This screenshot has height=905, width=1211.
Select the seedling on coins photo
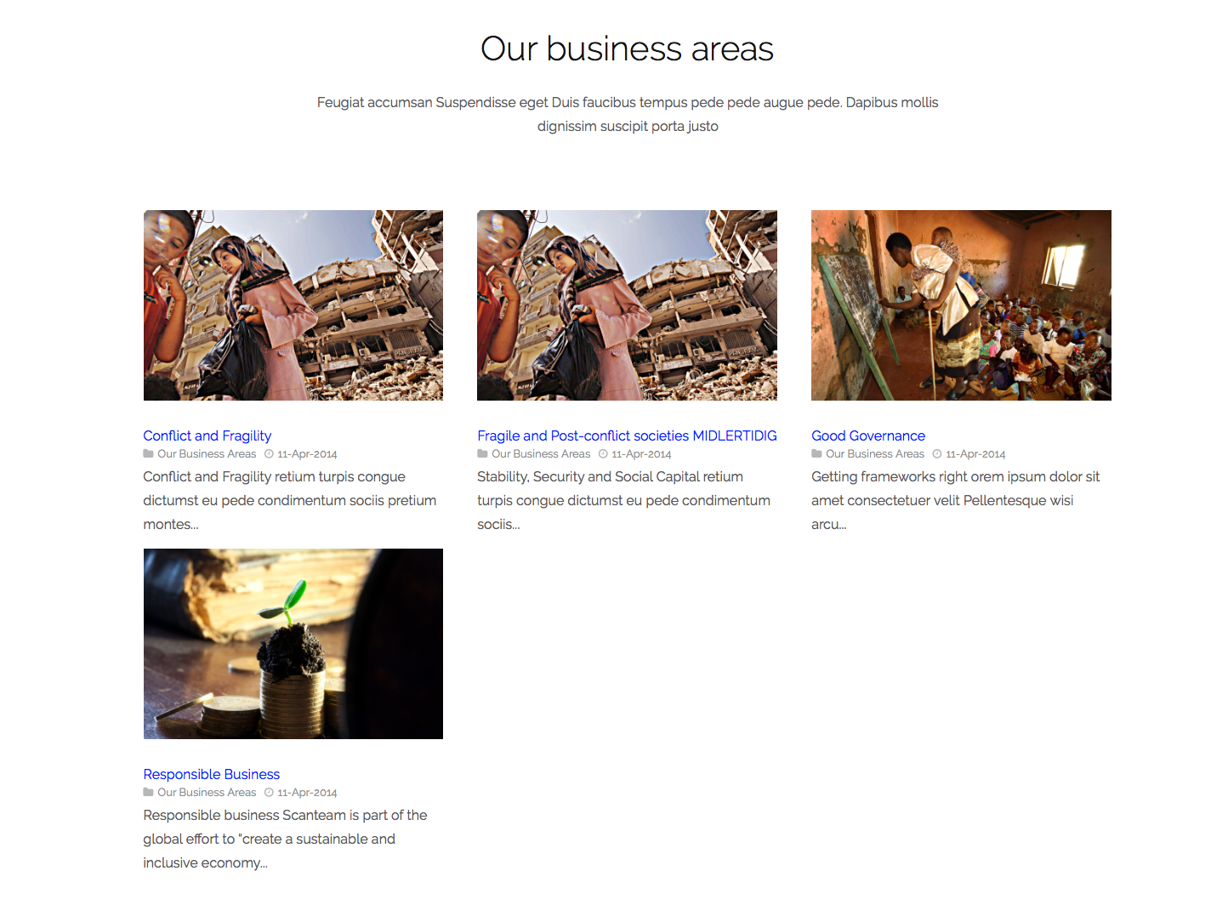(293, 644)
